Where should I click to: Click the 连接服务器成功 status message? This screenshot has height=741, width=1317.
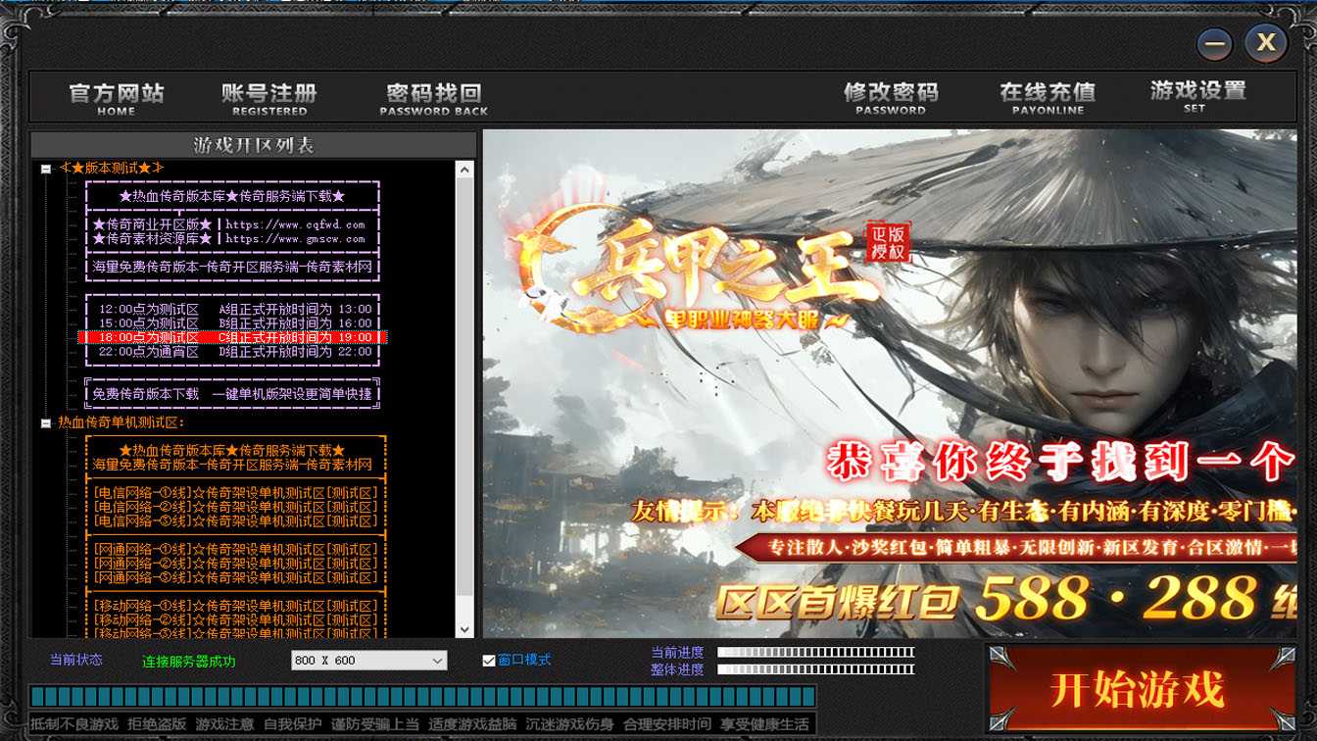coord(189,662)
